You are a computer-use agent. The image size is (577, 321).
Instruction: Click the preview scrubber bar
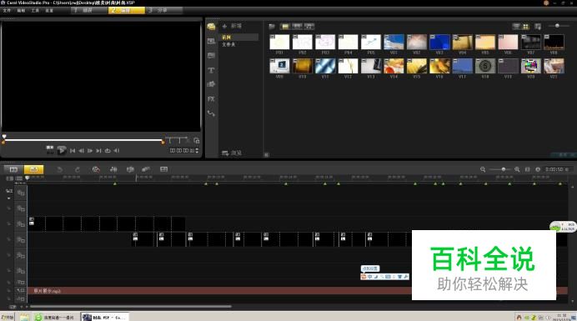83,140
